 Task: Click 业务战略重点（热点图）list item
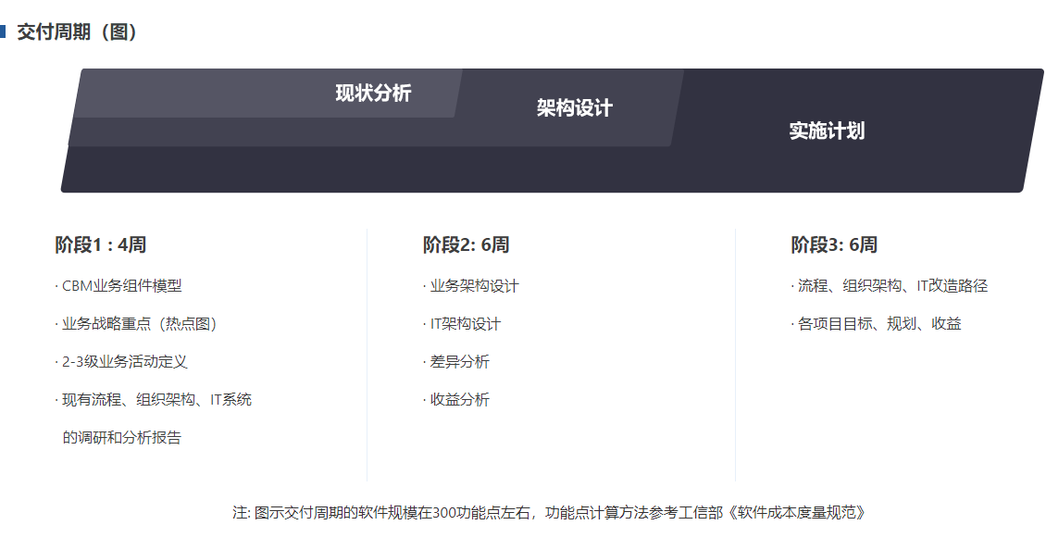click(x=141, y=324)
